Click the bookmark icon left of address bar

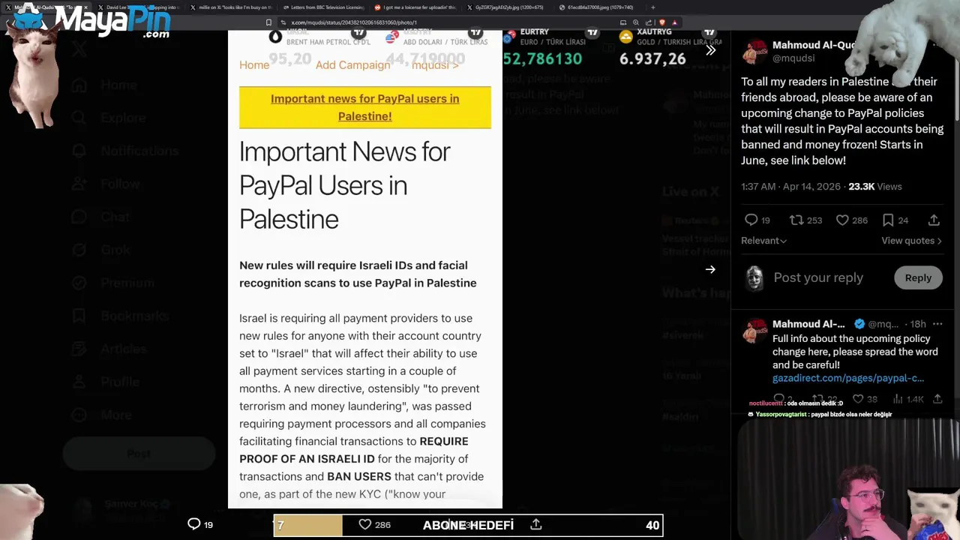pos(268,22)
